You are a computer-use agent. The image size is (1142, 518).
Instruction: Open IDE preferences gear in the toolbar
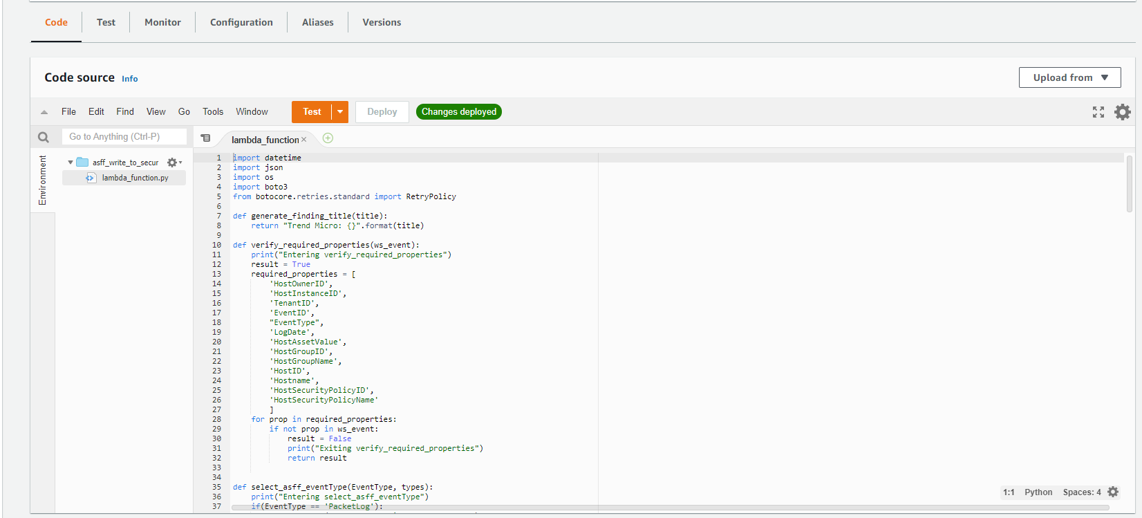pos(1123,112)
